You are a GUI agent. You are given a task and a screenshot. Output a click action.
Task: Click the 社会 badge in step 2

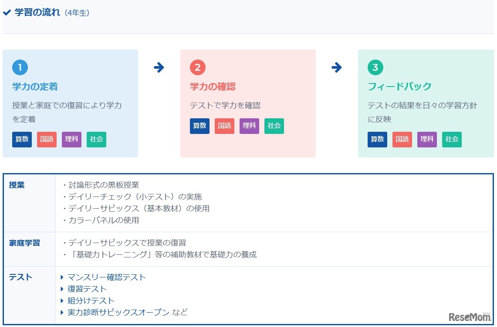(x=274, y=126)
